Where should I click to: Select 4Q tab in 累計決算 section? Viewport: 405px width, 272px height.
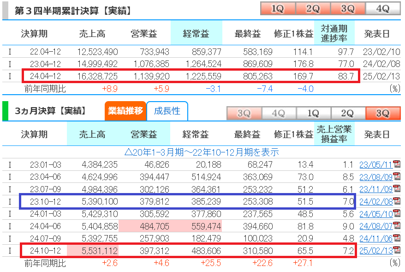[383, 8]
